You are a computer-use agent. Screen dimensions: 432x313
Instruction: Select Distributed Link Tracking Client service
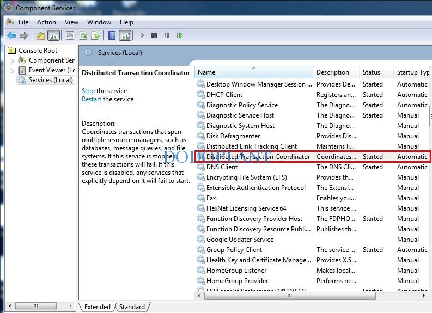313,146
